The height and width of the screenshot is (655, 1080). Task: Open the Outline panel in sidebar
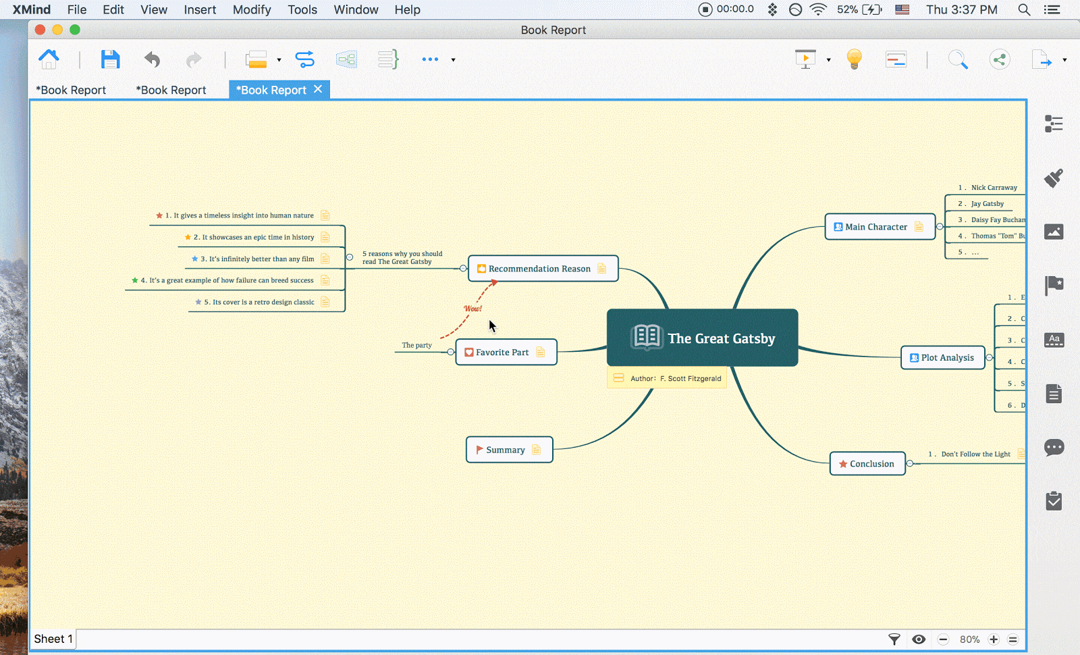coord(1054,124)
